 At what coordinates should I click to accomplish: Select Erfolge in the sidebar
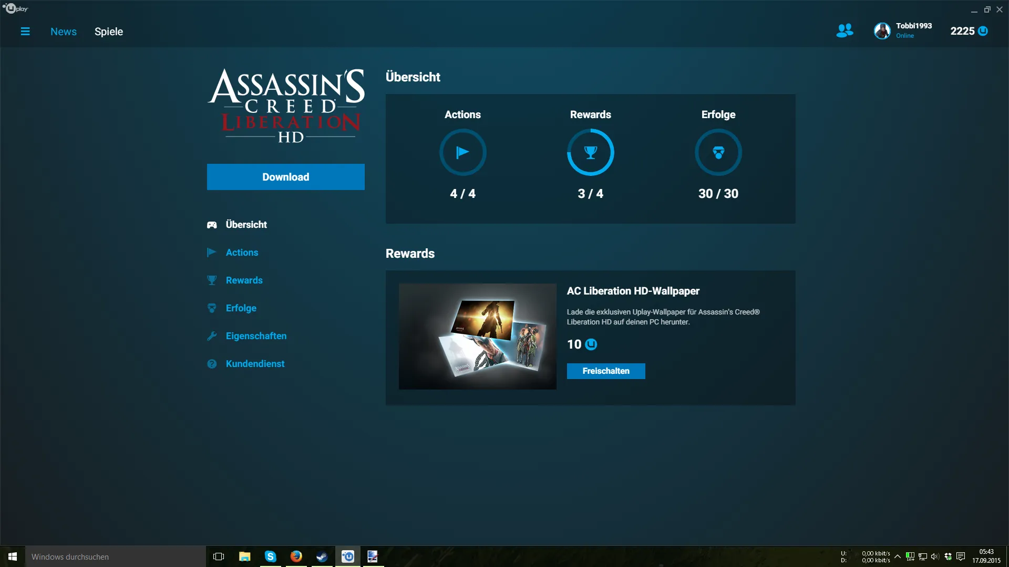(x=241, y=308)
